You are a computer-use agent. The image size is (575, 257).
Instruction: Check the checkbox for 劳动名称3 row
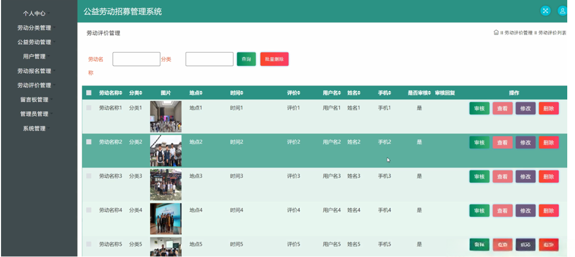coord(89,176)
